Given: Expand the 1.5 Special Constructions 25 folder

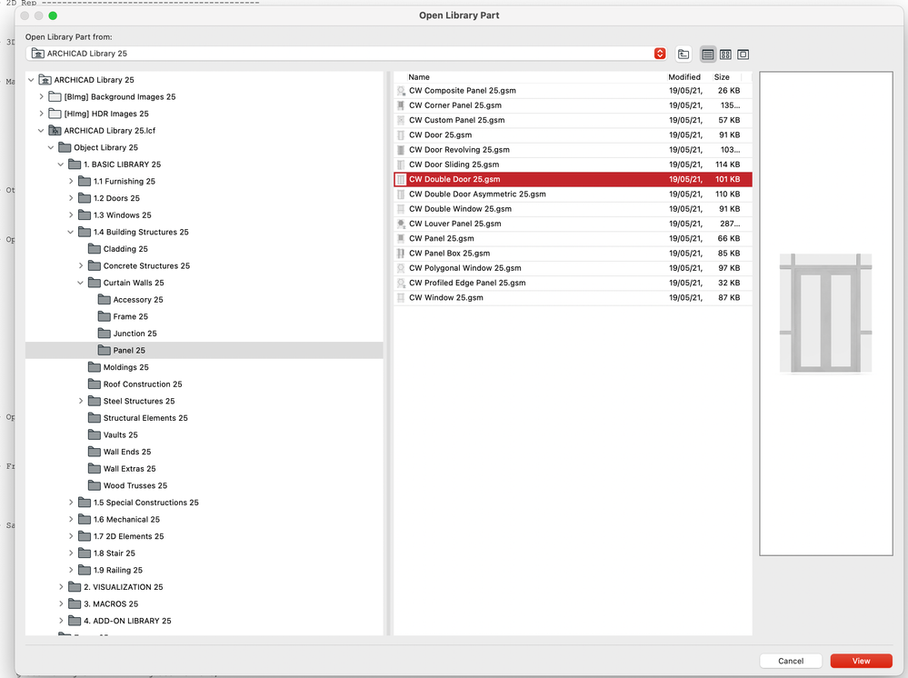Looking at the screenshot, I should 71,502.
